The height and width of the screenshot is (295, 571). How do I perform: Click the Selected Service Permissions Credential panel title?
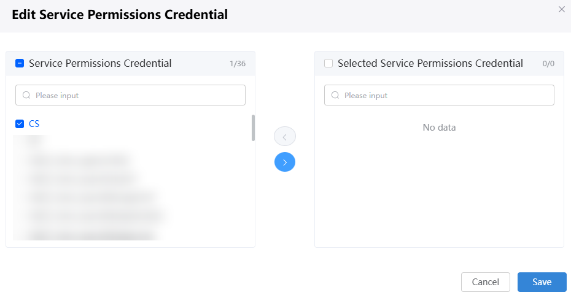pyautogui.click(x=430, y=63)
